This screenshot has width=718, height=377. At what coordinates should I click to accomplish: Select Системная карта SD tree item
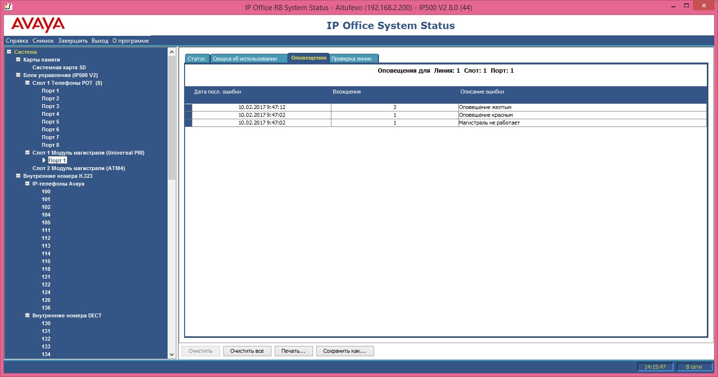[x=59, y=67]
